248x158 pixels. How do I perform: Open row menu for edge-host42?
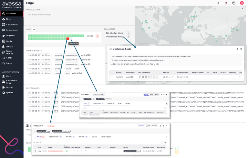[36, 151]
